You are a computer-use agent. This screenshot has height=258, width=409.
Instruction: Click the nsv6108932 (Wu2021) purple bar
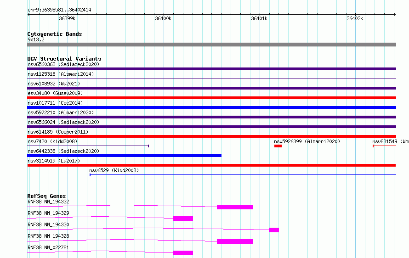(211, 88)
